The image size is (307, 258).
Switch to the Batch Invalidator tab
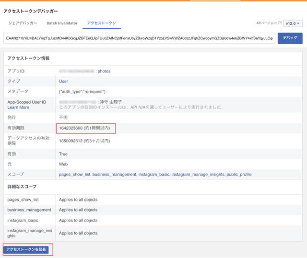click(x=62, y=23)
